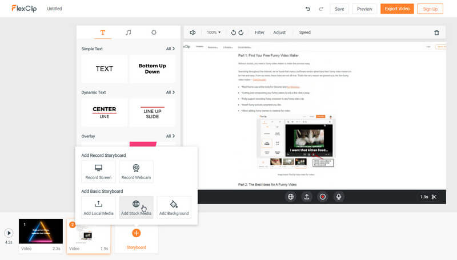The height and width of the screenshot is (260, 457).
Task: Click the globe stock media icon under preview
Action: pos(291,197)
